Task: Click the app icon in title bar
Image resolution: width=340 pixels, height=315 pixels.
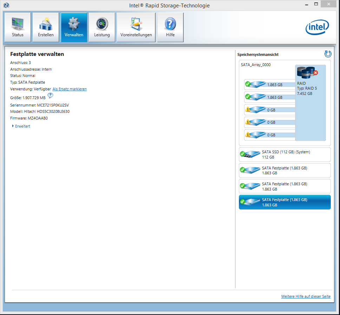Action: tap(6, 5)
